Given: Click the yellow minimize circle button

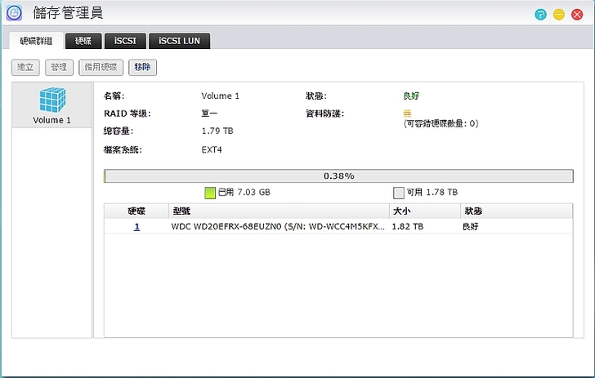Looking at the screenshot, I should tap(559, 15).
